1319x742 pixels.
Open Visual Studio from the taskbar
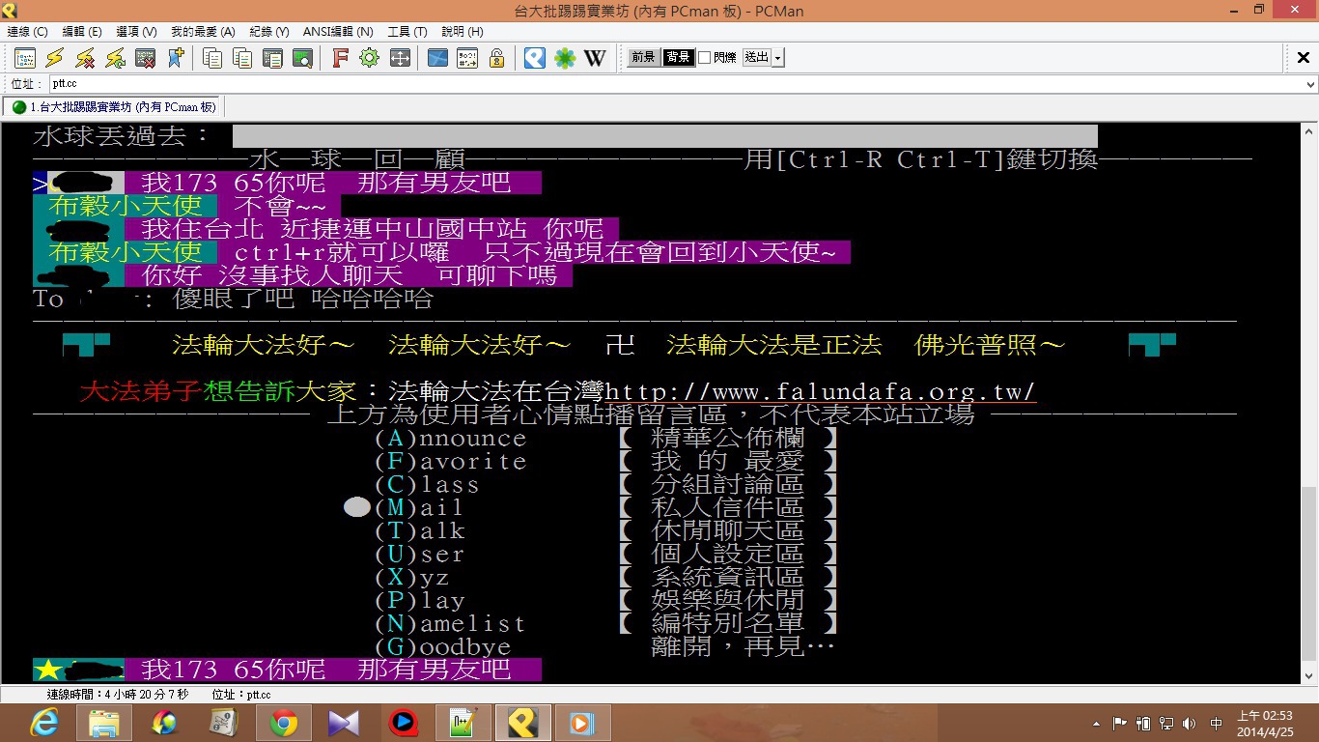tap(344, 723)
